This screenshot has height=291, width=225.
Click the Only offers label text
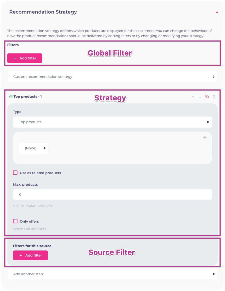[x=29, y=222]
